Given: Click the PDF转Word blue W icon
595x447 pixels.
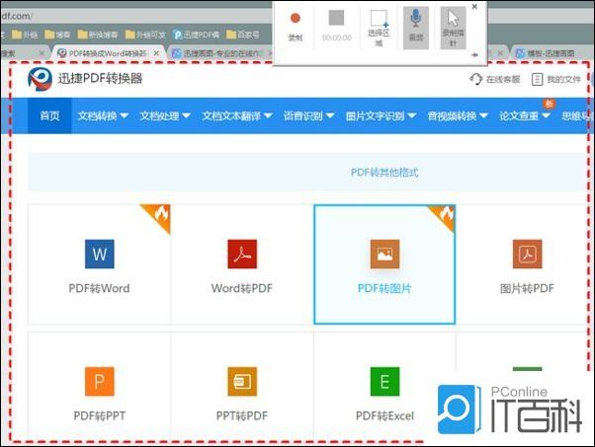Looking at the screenshot, I should point(100,254).
